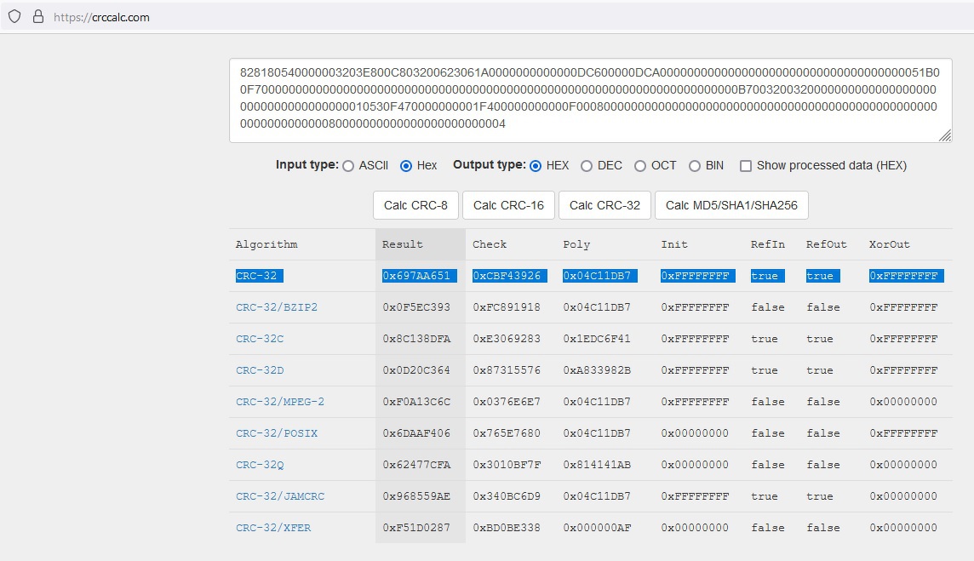Click the padlock site security icon
Image resolution: width=974 pixels, height=561 pixels.
pyautogui.click(x=38, y=17)
